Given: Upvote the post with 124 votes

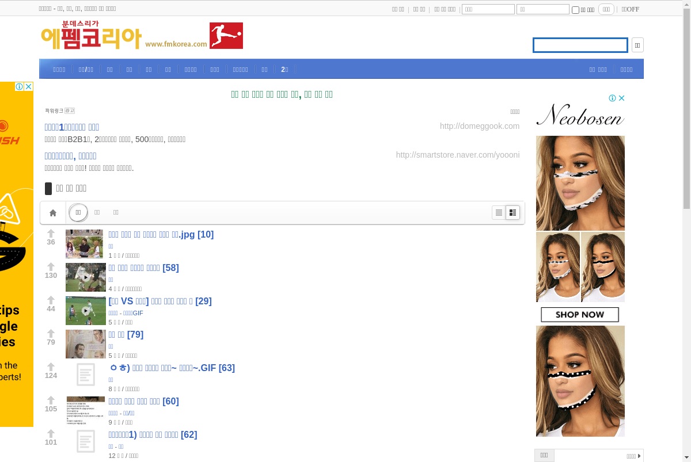Looking at the screenshot, I should tap(51, 366).
